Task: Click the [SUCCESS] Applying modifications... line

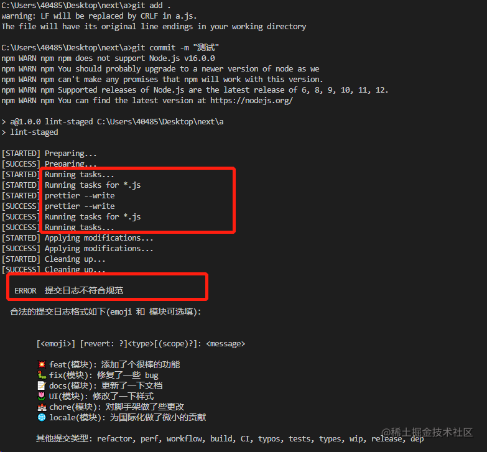Action: click(x=77, y=248)
